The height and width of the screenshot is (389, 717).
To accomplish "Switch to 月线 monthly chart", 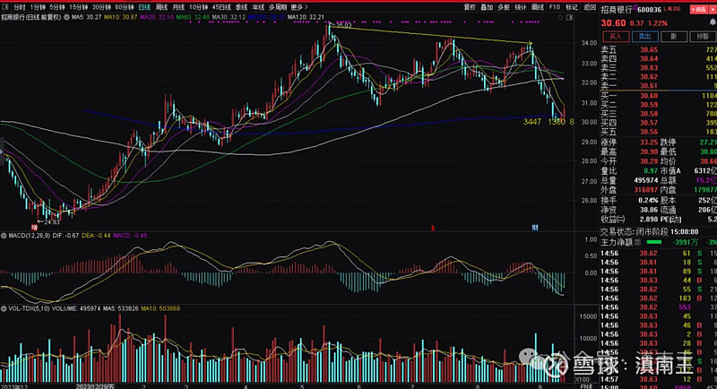I will point(178,7).
